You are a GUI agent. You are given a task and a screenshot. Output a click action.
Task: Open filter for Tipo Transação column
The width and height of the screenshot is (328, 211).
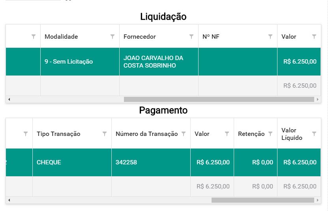click(104, 134)
